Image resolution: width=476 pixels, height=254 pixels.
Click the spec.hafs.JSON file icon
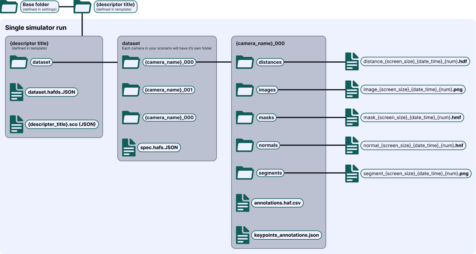tap(129, 148)
